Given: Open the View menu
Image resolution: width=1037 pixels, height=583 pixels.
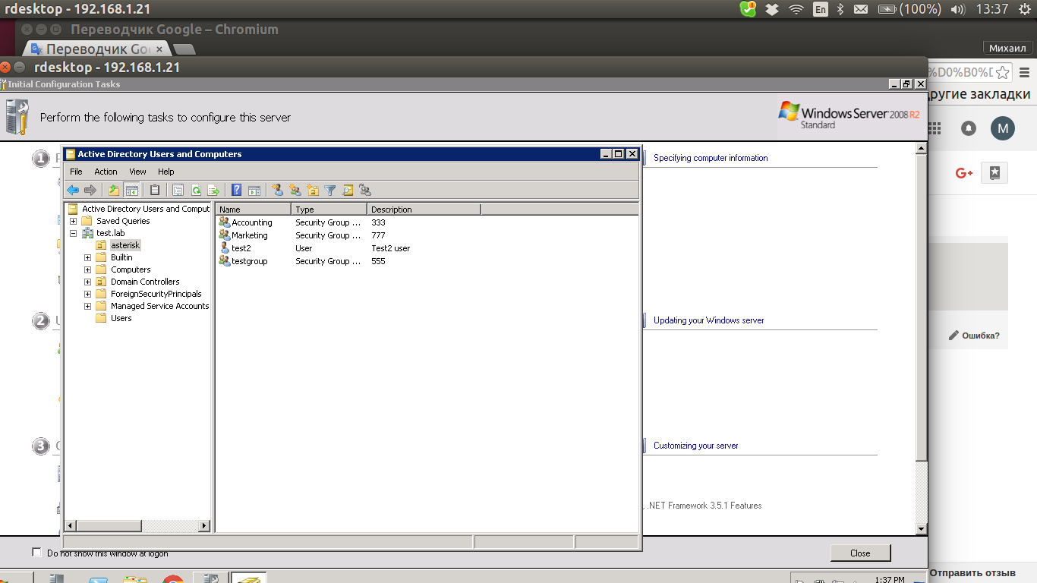Looking at the screenshot, I should coord(137,172).
